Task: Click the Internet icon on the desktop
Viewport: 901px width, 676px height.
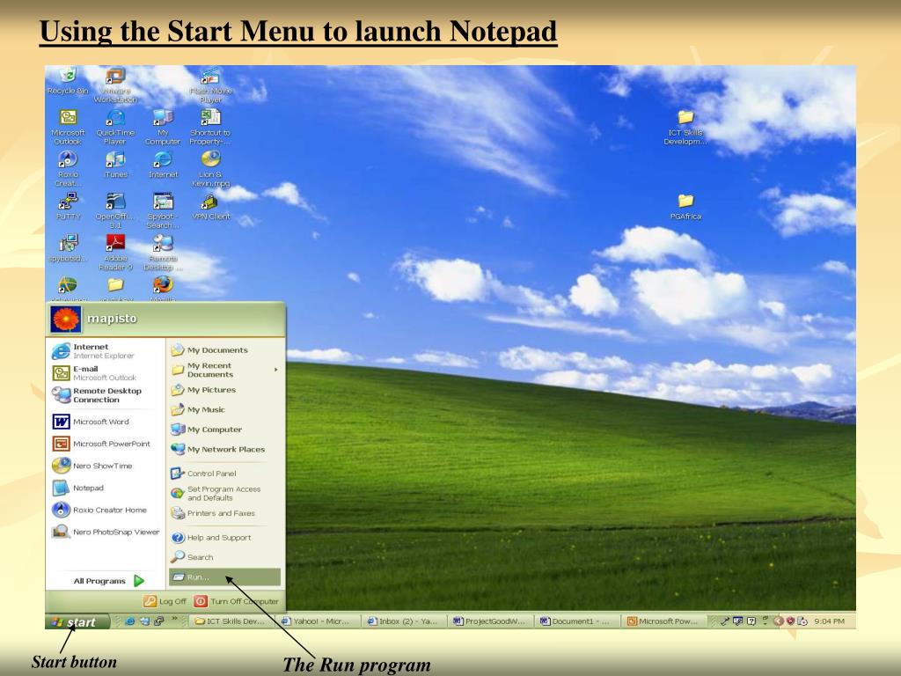Action: tap(163, 165)
